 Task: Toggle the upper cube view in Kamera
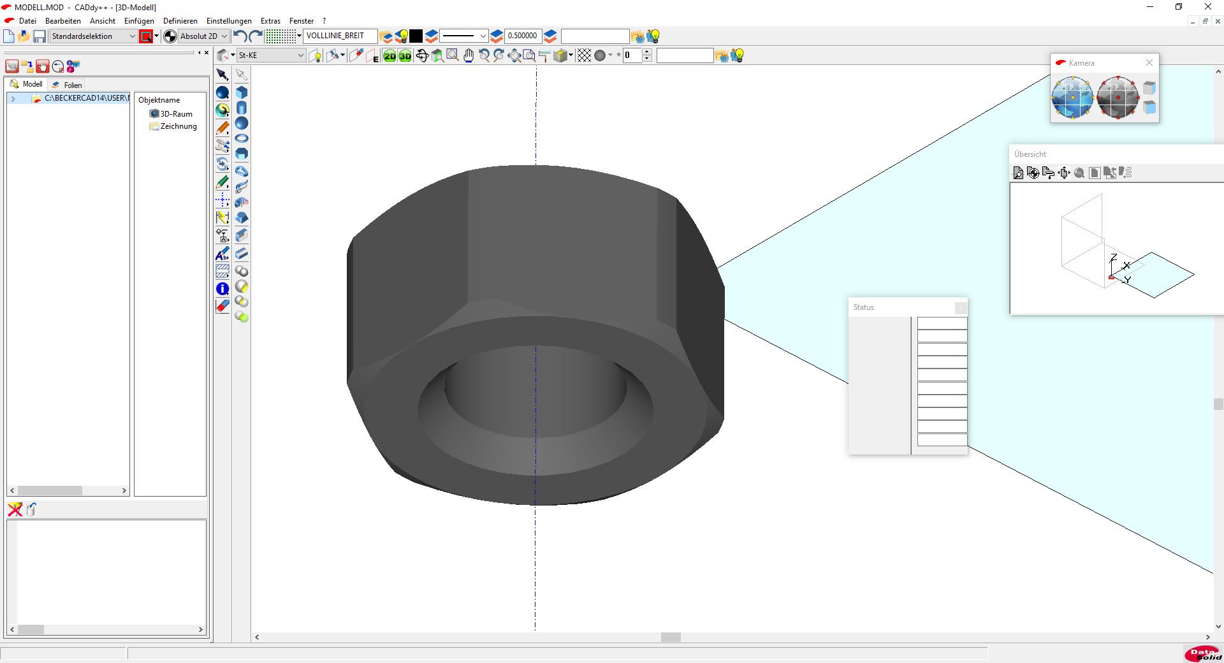coord(1149,87)
